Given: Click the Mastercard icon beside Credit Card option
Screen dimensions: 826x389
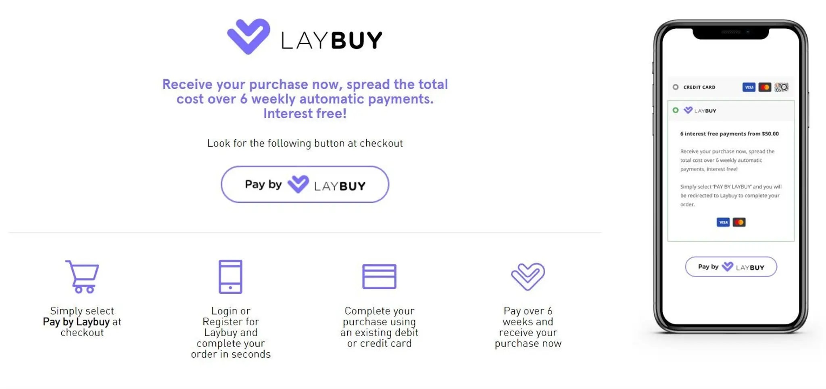Looking at the screenshot, I should pos(765,87).
